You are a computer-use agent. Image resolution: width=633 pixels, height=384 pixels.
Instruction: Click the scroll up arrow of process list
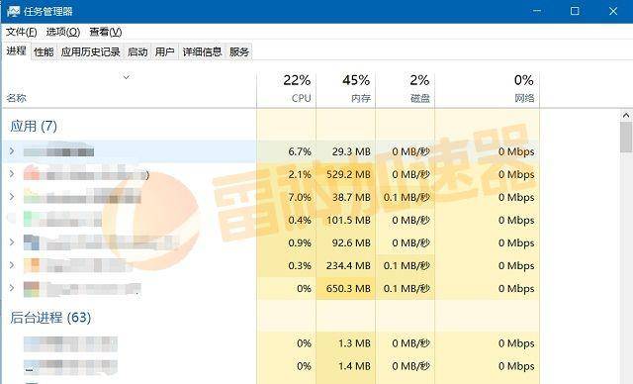(626, 116)
